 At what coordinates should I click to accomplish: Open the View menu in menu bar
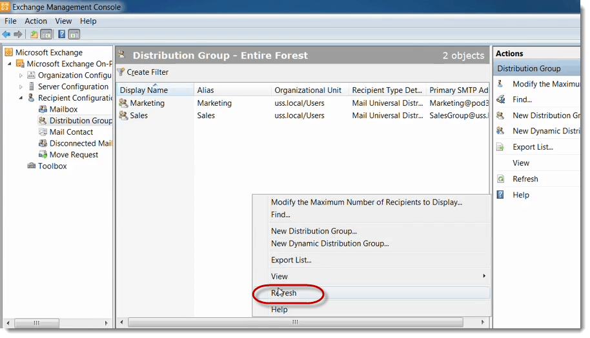[x=63, y=21]
